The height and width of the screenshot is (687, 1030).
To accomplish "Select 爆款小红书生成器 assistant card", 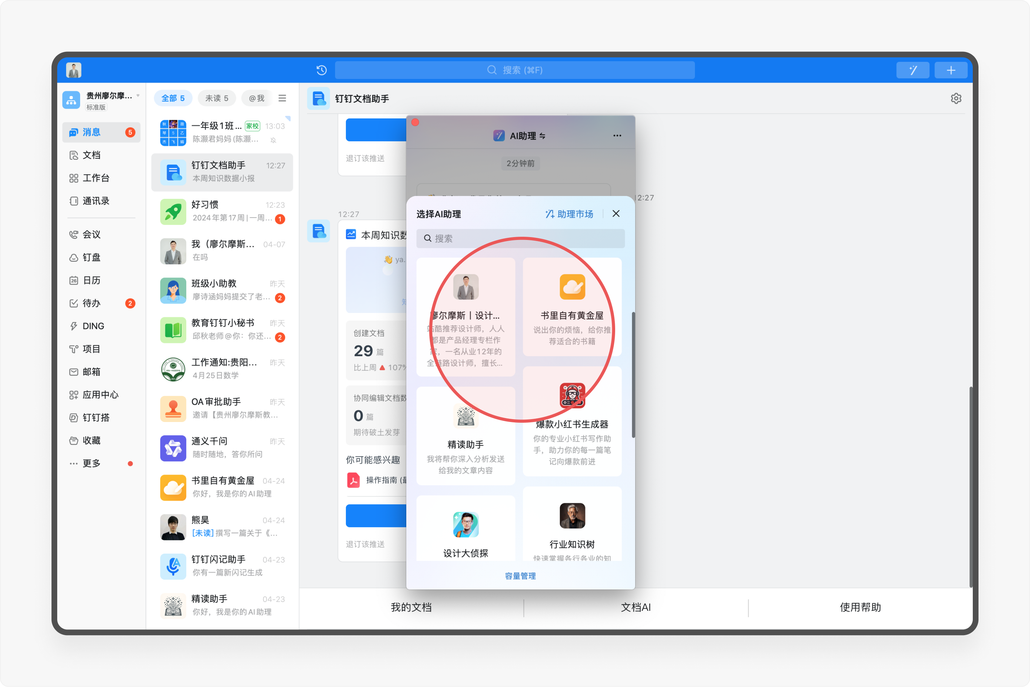I will [x=572, y=421].
